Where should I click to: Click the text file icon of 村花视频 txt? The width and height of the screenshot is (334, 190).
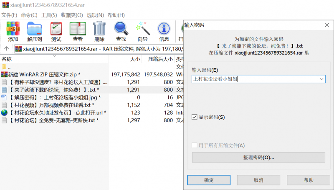coord(4,105)
